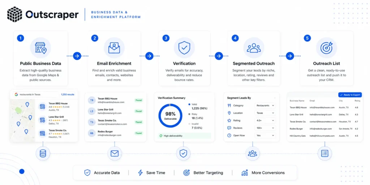Click the Business Name column header
Screen dimensions: 370x185
[297, 101]
